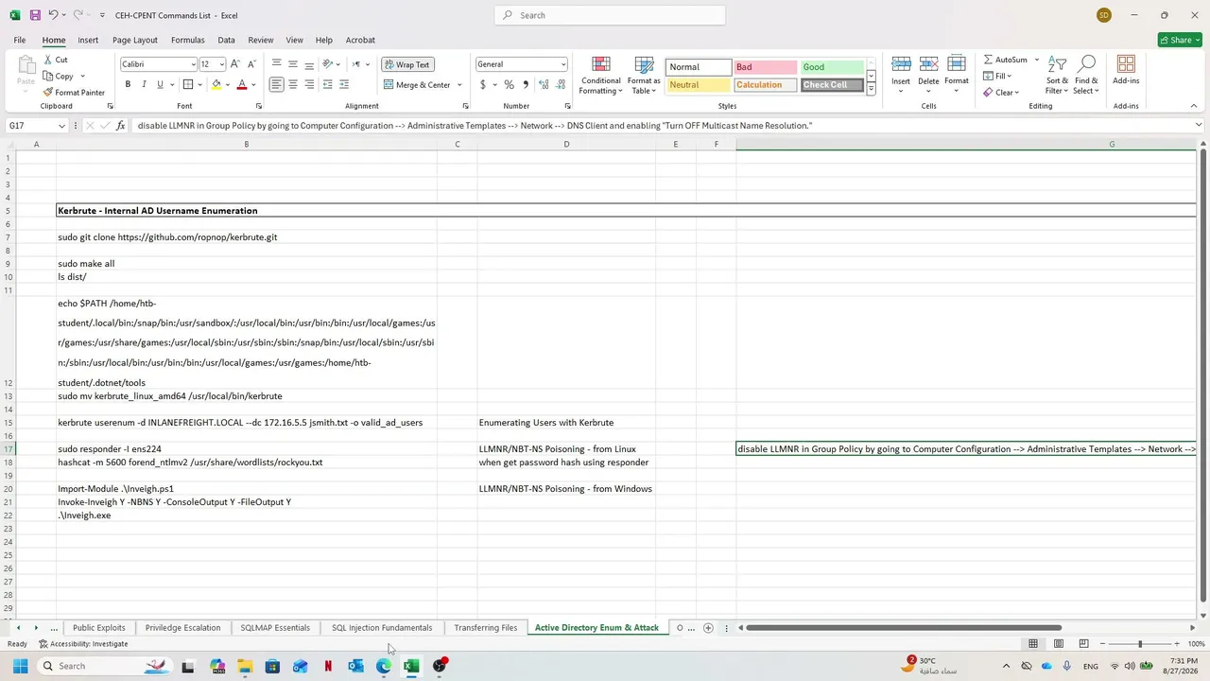The image size is (1210, 681).
Task: Apply the Bad cell style
Action: coord(765,67)
